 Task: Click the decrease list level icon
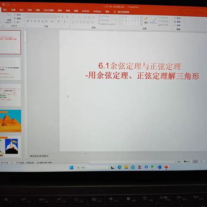[86, 17]
